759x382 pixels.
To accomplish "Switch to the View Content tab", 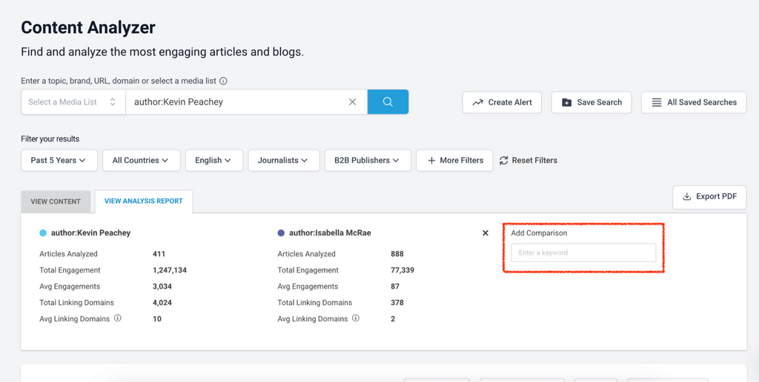I will click(56, 201).
